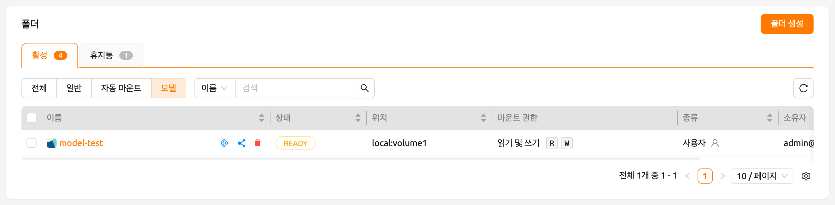Sort by the 상태 column arrows
The width and height of the screenshot is (835, 205).
pos(357,117)
